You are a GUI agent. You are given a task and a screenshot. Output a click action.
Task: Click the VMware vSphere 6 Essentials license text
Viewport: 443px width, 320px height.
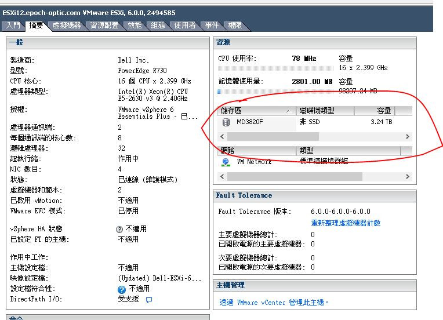(x=158, y=113)
